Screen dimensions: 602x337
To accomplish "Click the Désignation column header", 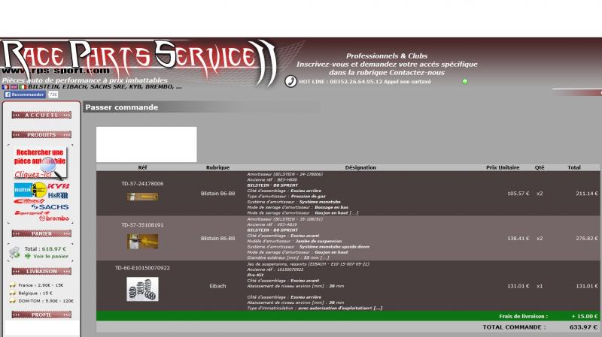I will point(360,167).
